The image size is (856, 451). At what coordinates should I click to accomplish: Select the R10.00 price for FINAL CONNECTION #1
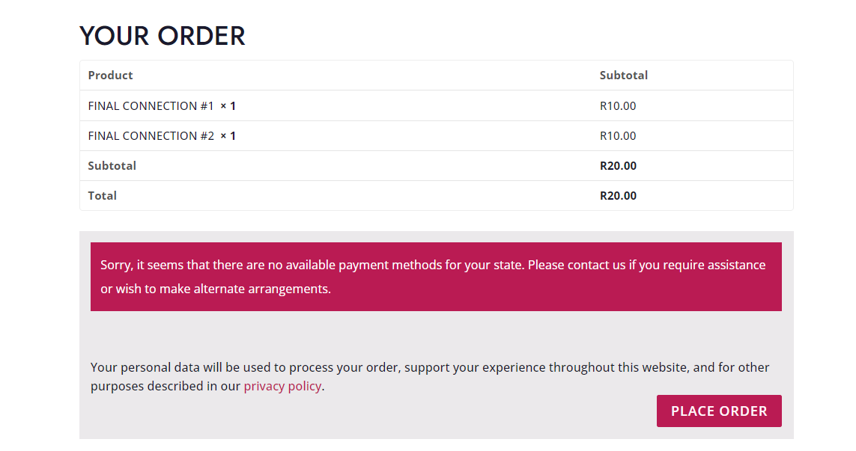coord(617,105)
